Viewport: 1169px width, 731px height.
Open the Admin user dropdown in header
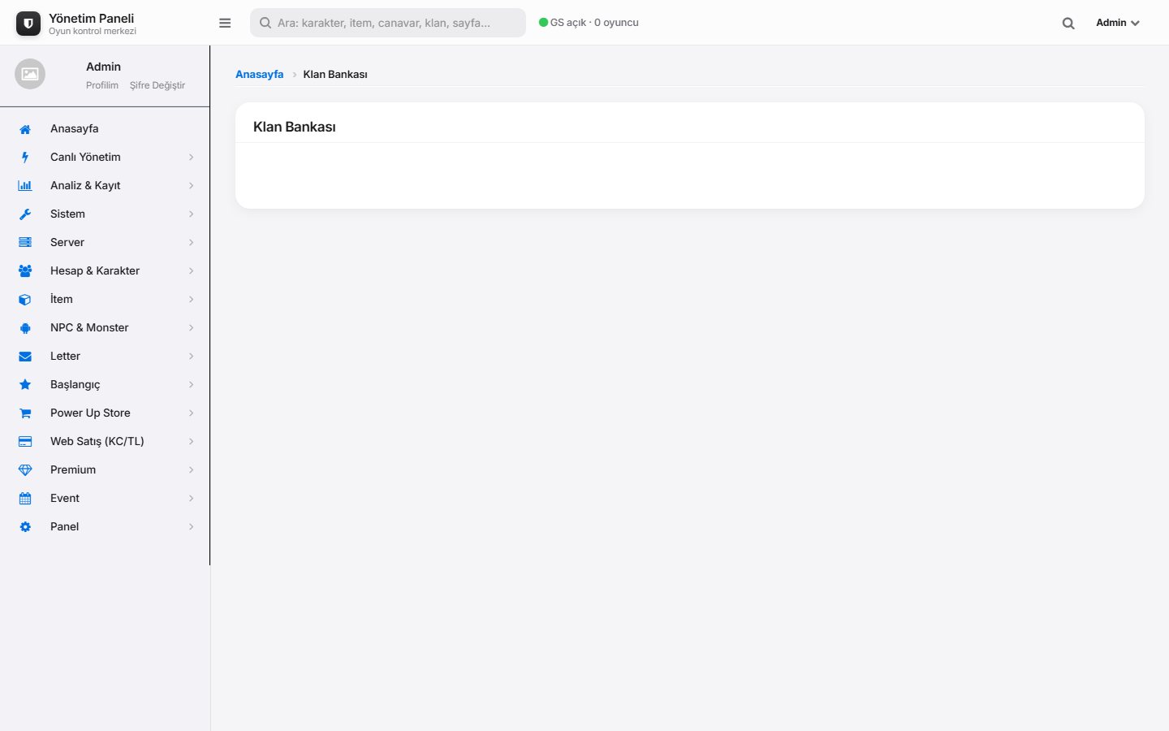pos(1118,23)
